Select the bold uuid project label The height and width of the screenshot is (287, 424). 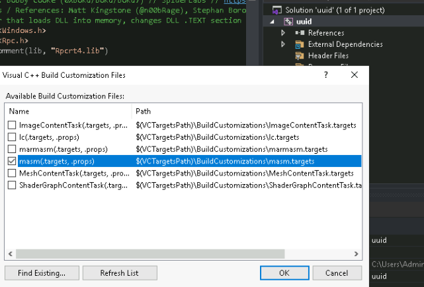coord(304,22)
